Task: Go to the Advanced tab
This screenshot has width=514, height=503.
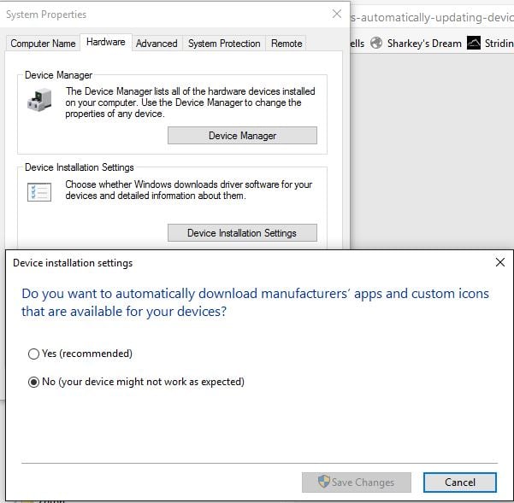Action: coord(157,44)
